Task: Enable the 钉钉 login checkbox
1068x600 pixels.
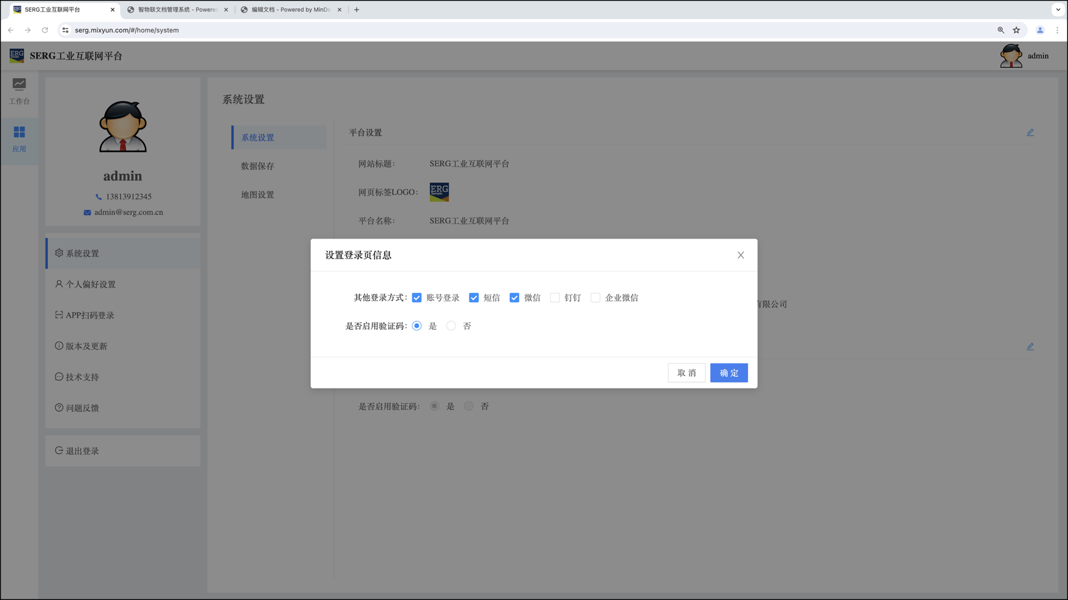Action: pyautogui.click(x=555, y=298)
